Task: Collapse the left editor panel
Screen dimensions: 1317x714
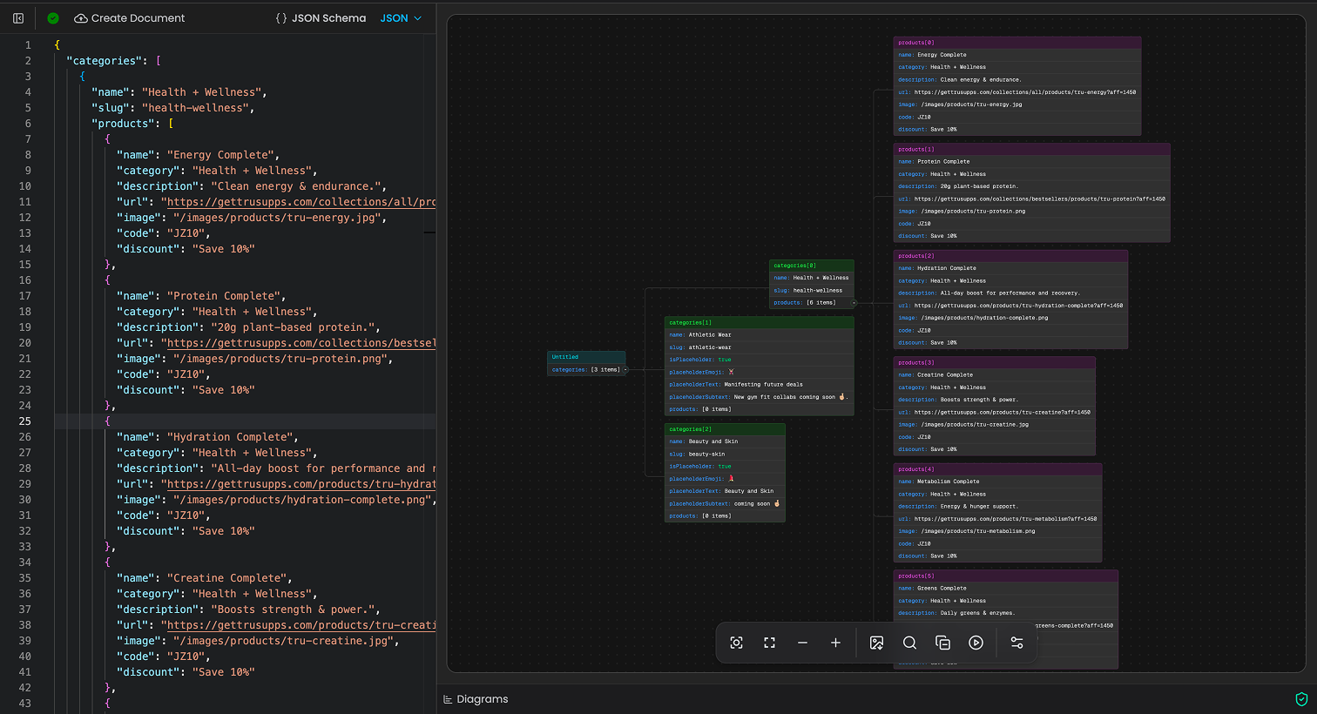Action: click(17, 17)
